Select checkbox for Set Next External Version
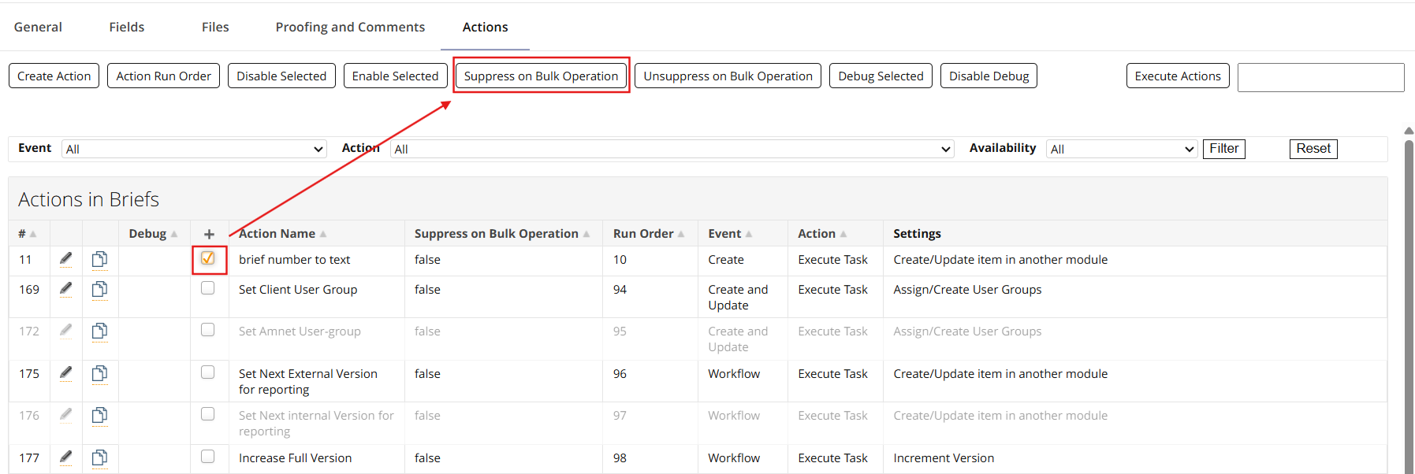 click(x=208, y=372)
